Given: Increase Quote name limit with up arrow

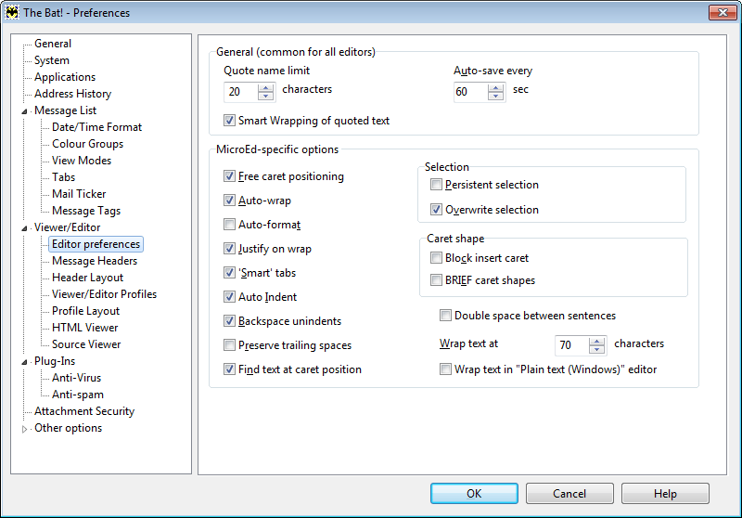Looking at the screenshot, I should pos(265,88).
